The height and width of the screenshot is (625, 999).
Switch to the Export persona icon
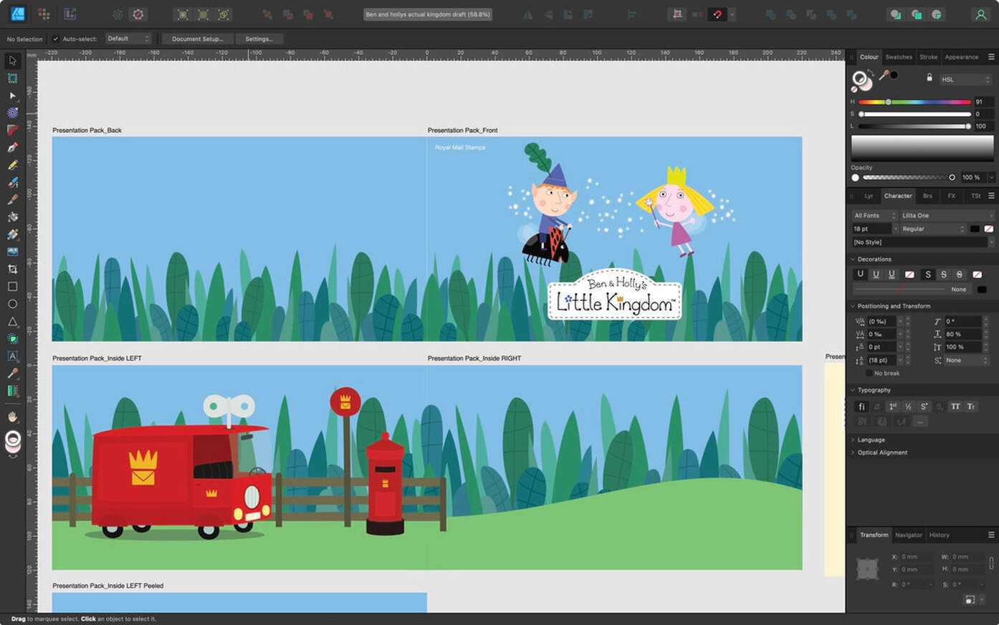tap(70, 14)
